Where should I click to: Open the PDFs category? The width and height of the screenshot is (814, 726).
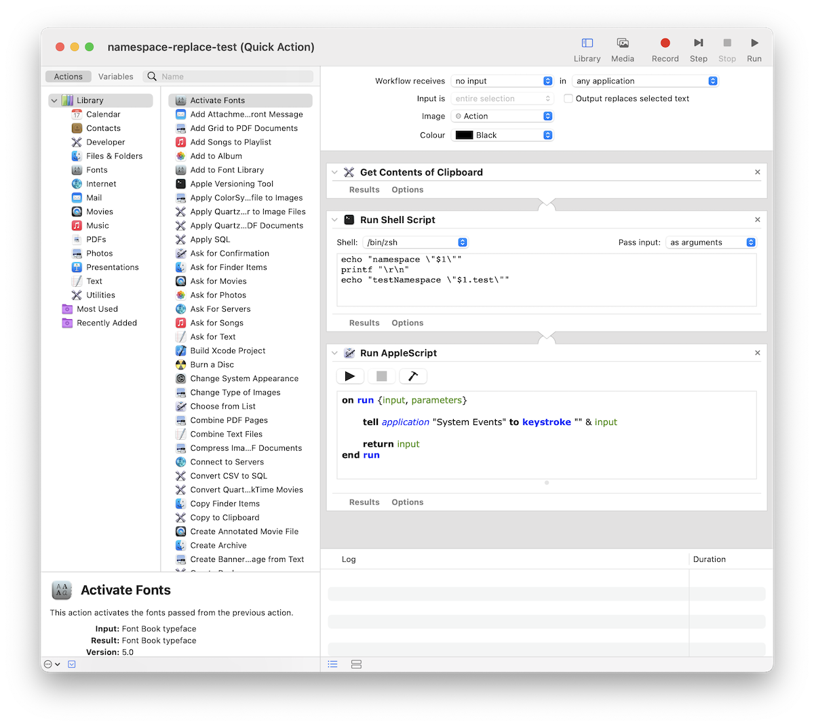[96, 239]
